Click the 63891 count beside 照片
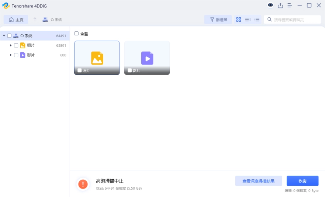Viewport: 325px width, 197px height. click(61, 45)
